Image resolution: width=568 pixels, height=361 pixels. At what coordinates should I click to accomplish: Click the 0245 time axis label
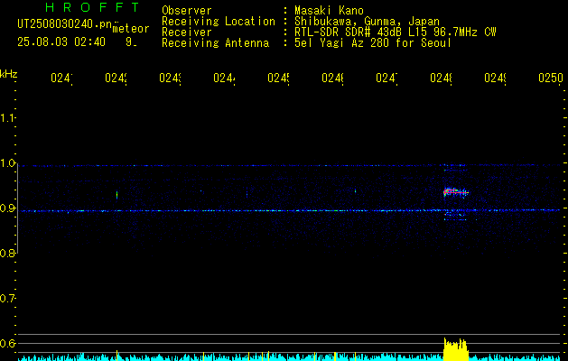click(x=278, y=78)
